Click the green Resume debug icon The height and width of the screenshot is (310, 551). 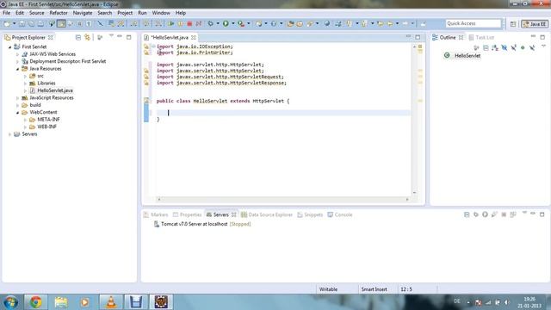tap(170, 23)
